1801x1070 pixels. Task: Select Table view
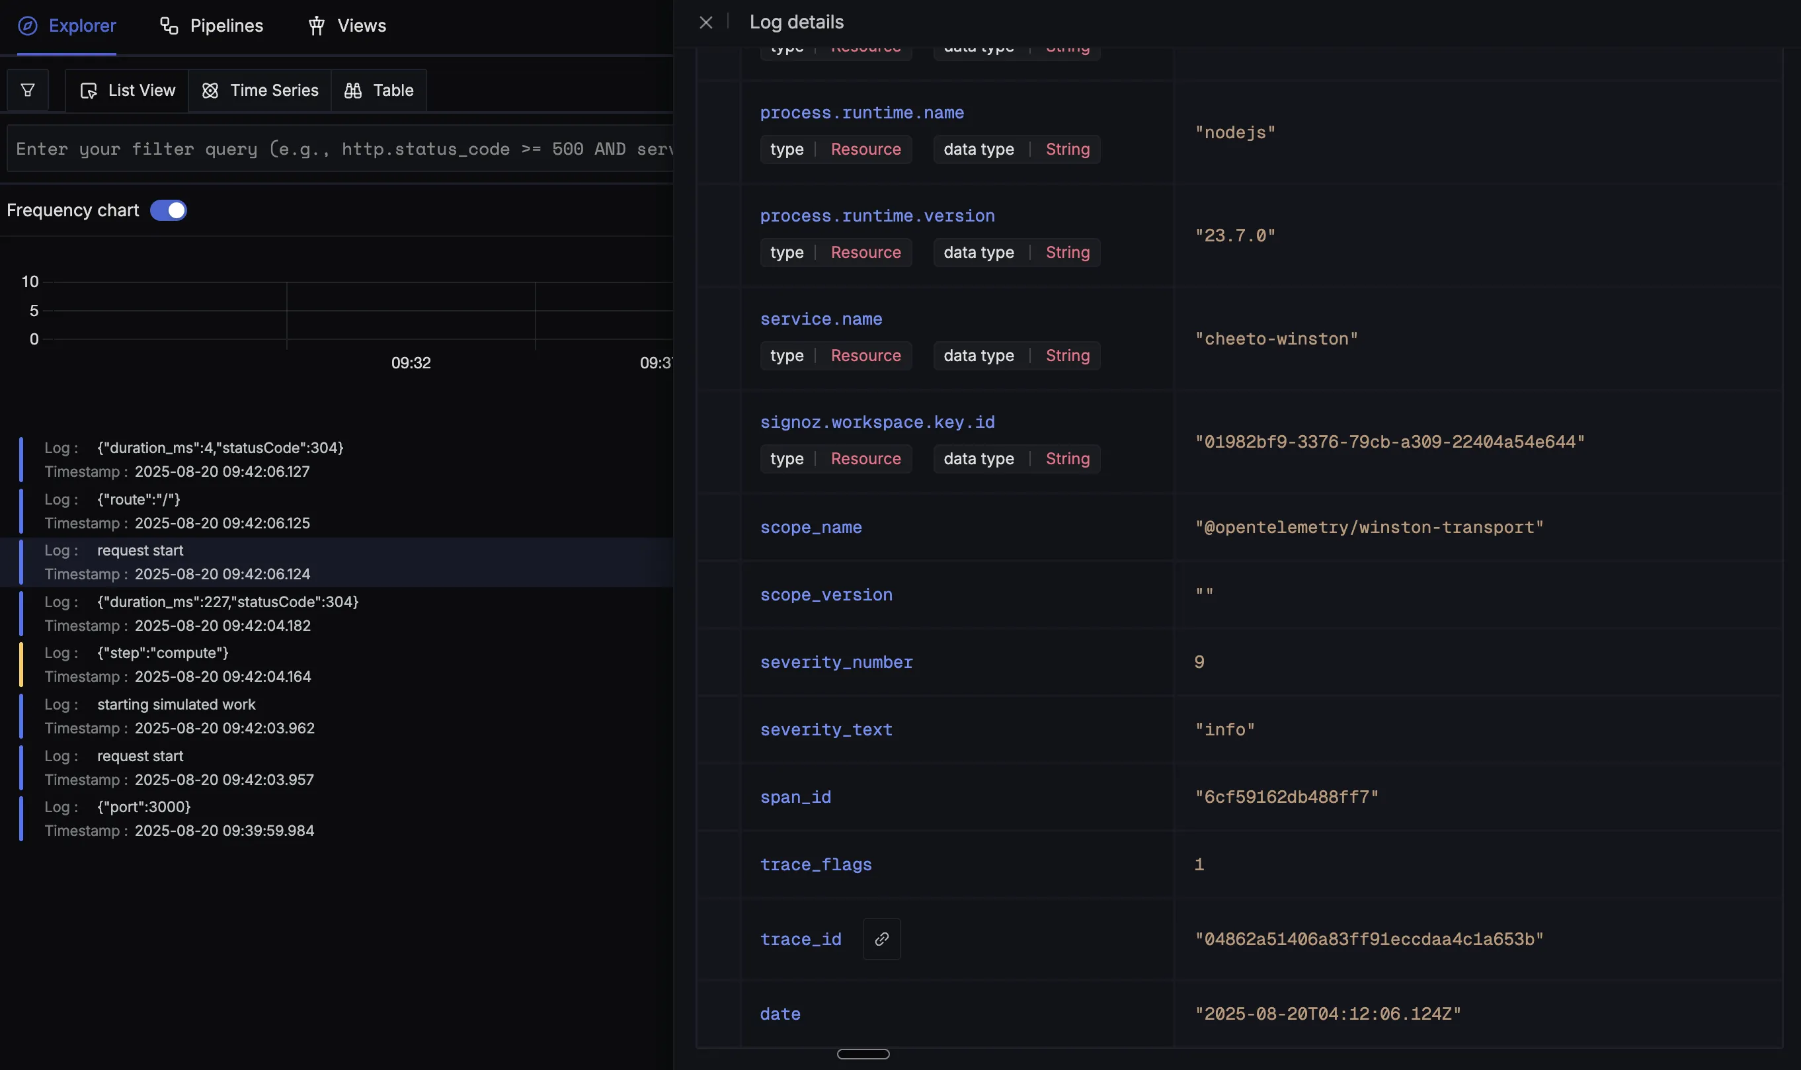pyautogui.click(x=379, y=90)
